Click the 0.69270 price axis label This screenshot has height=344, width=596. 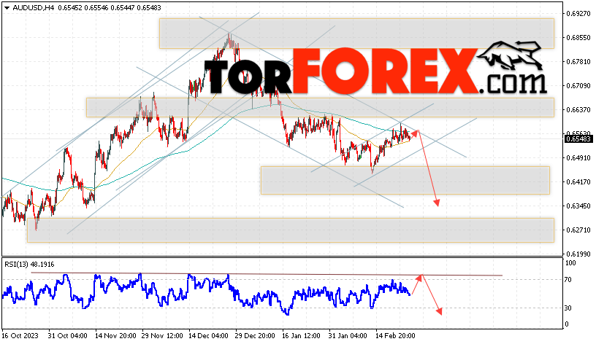coord(578,14)
